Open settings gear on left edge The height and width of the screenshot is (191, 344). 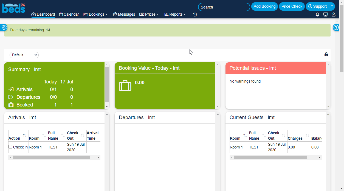pos(4,27)
